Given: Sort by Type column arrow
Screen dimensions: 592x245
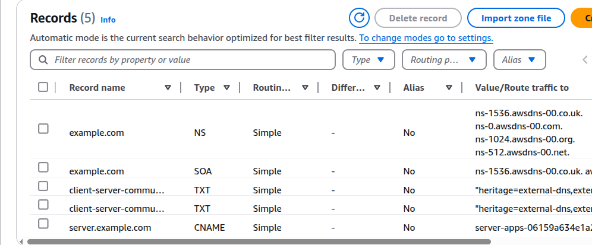Looking at the screenshot, I should tap(226, 88).
